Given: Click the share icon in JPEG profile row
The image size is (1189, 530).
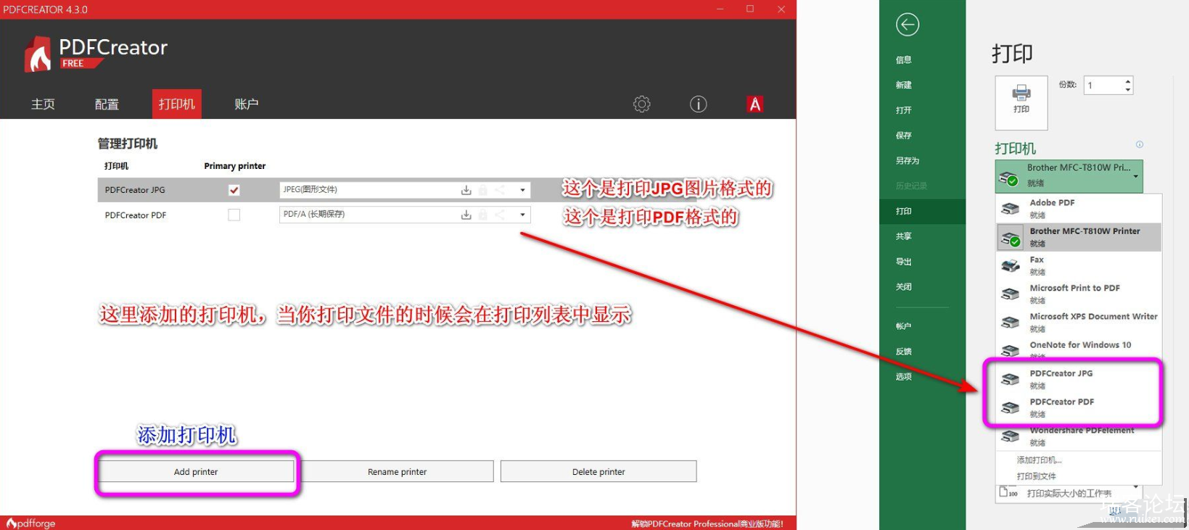Looking at the screenshot, I should [500, 190].
